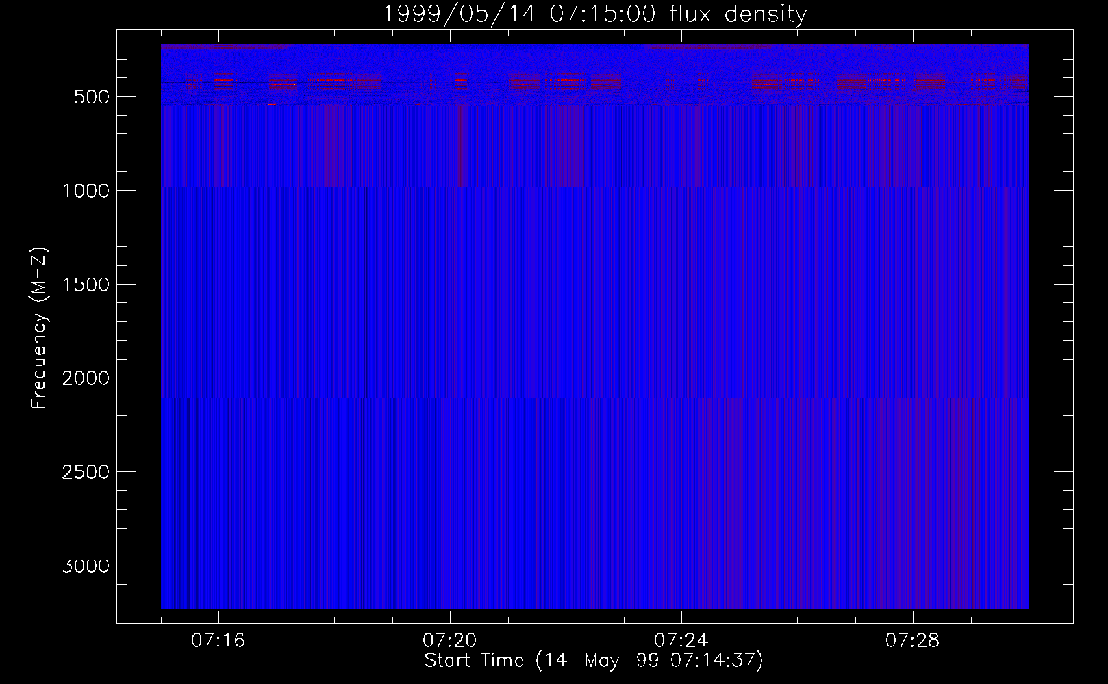Viewport: 1108px width, 684px height.
Task: Click the spectrogram band boundary at 1000 MHz
Action: [594, 187]
